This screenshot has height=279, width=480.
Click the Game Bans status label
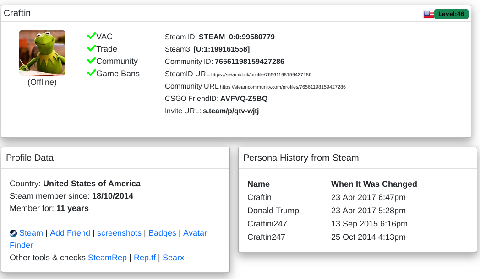[x=118, y=74]
